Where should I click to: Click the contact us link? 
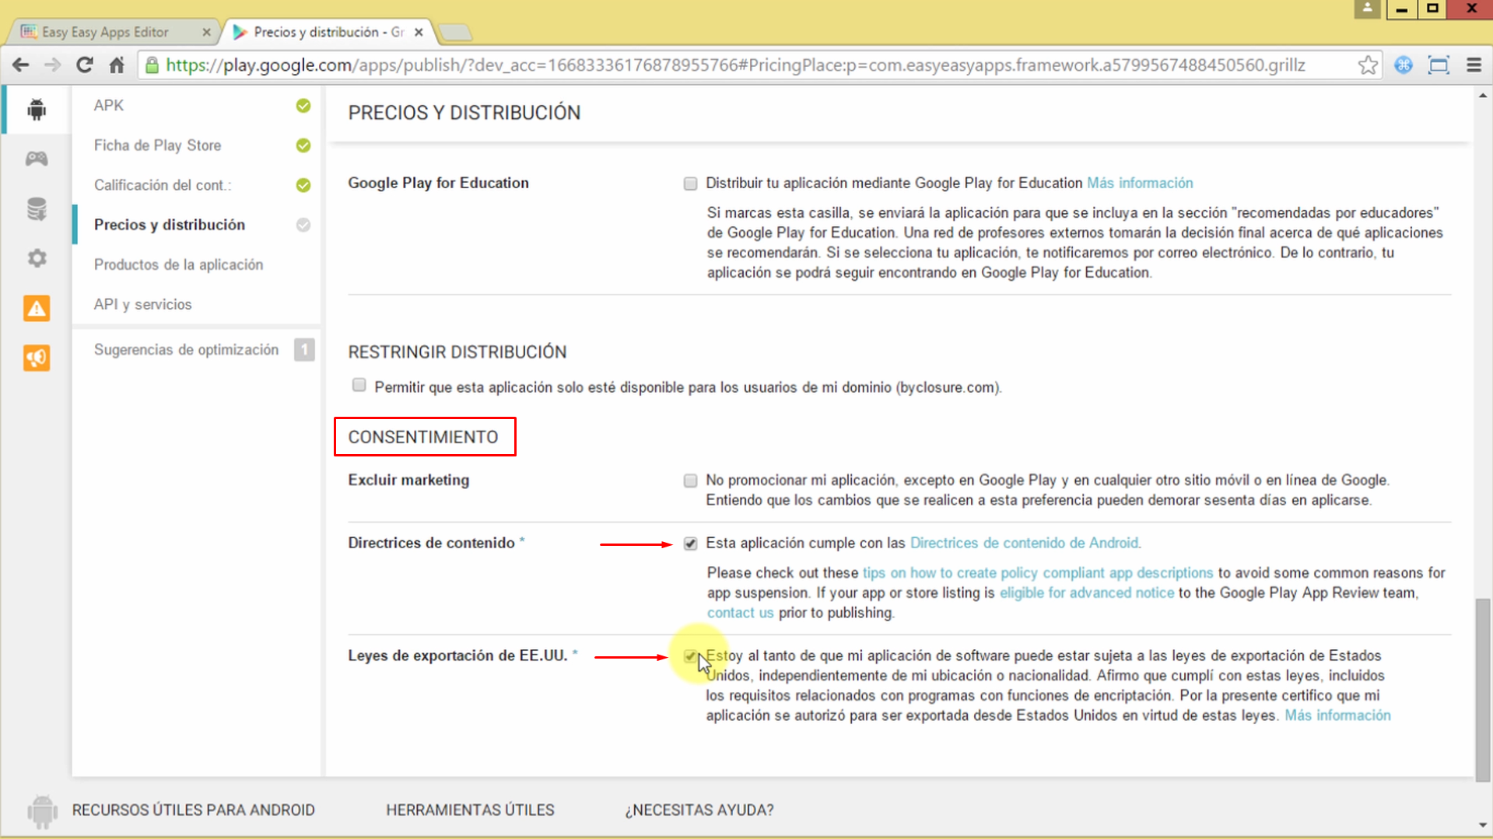740,613
